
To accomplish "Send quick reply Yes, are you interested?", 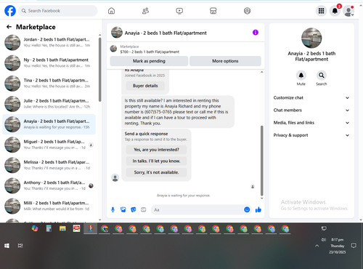I will (x=156, y=150).
